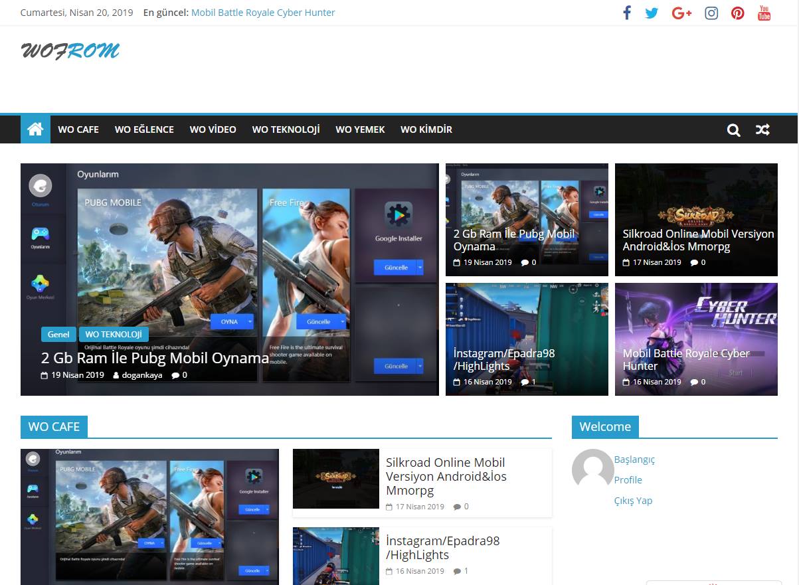Open the Pinterest social icon

738,13
